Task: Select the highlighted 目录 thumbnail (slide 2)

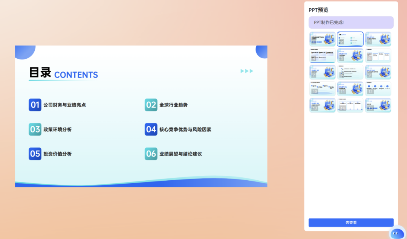Action: click(x=350, y=39)
